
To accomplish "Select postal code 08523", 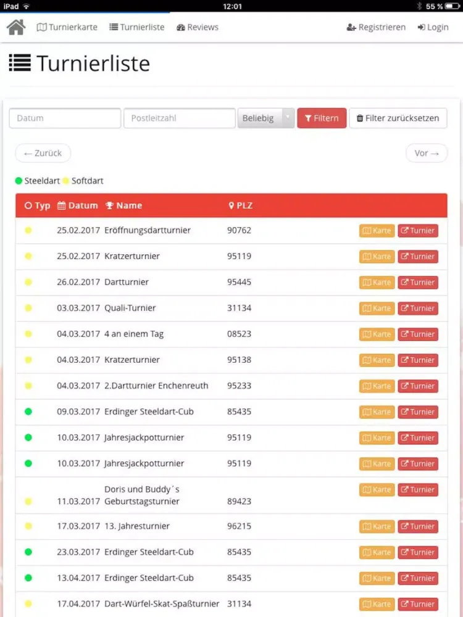I will click(x=239, y=334).
